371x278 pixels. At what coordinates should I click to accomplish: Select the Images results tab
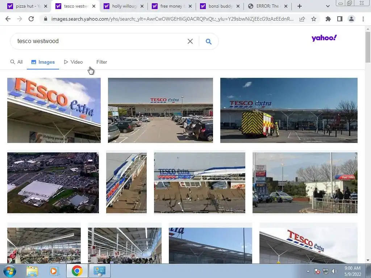point(43,62)
